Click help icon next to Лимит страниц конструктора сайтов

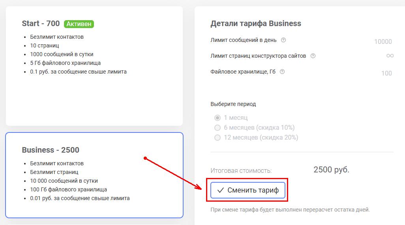click(313, 56)
